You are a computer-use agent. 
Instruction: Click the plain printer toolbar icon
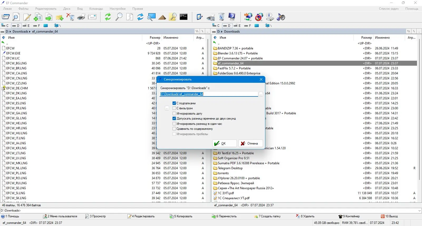(x=81, y=17)
